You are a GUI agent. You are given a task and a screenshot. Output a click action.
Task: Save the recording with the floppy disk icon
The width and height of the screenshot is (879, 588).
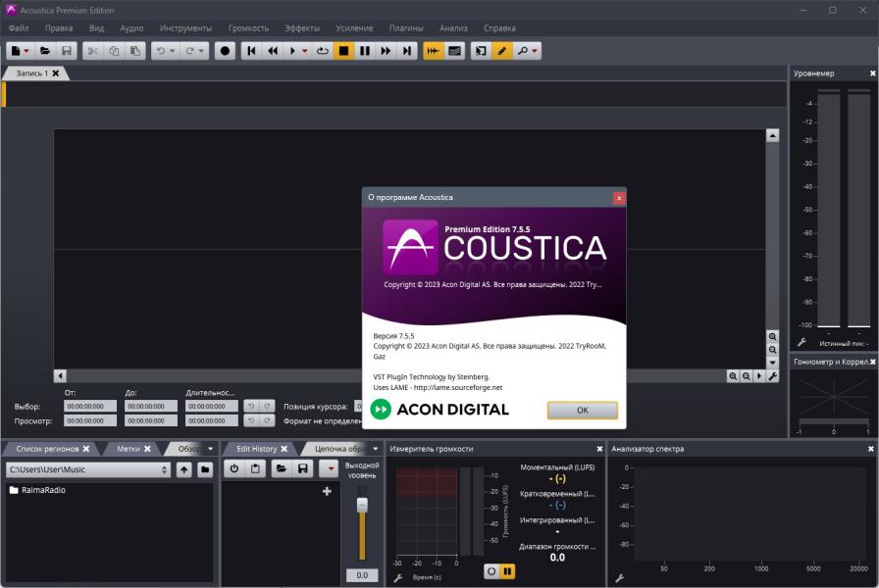[66, 51]
